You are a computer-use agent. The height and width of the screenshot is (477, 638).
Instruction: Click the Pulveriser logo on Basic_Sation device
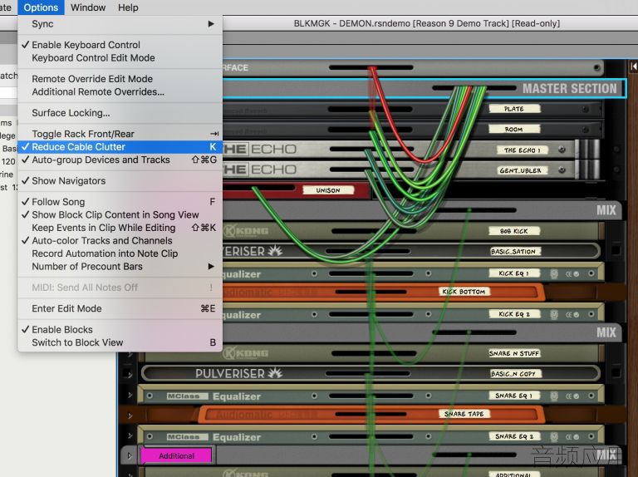253,251
